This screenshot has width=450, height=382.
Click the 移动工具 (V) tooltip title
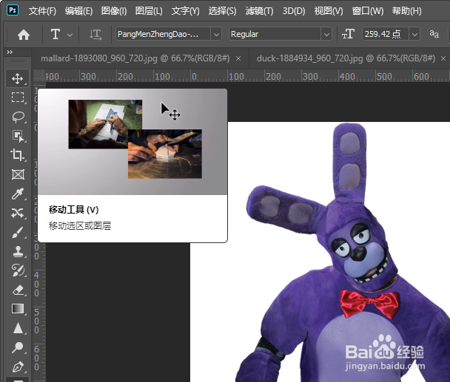point(74,210)
